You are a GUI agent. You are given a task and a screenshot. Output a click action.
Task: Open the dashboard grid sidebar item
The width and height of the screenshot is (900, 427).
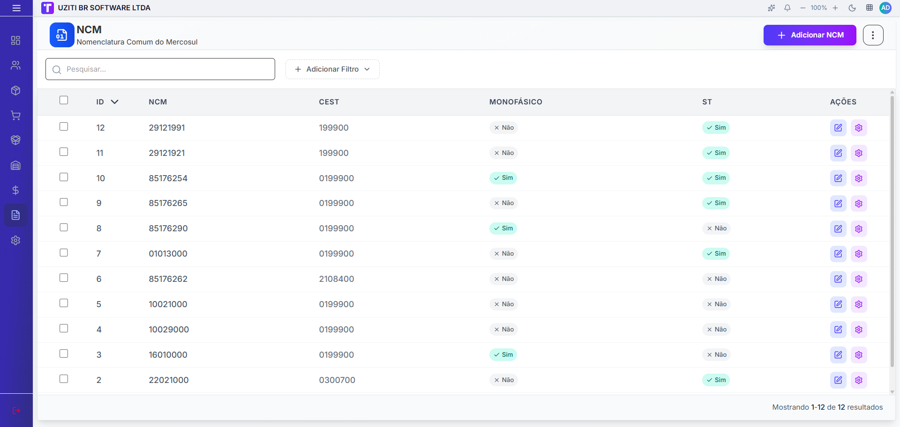(15, 40)
